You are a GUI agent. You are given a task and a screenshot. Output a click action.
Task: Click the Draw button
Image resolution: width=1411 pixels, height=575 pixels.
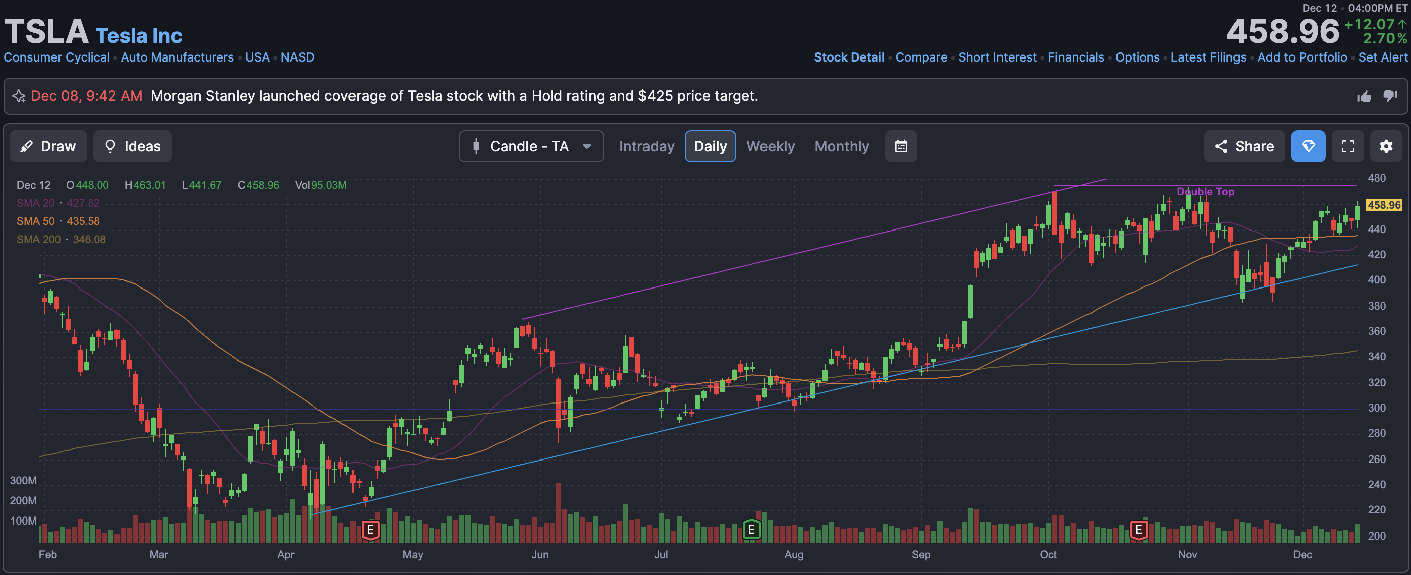tap(48, 146)
